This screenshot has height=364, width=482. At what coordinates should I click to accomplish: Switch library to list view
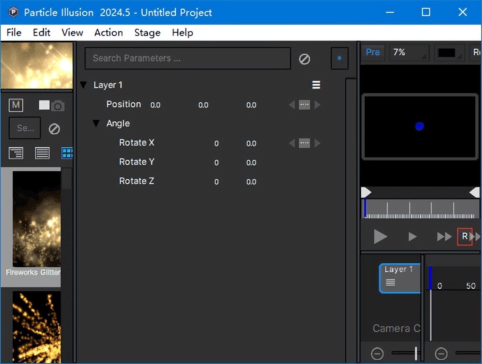42,153
